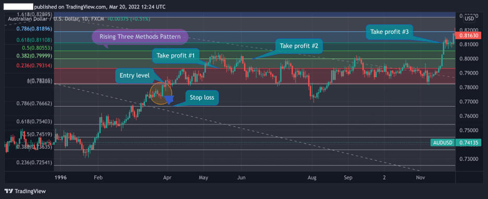
Task: Click the 0.5(0.80553) Fibonacci label
Action: tap(36, 48)
